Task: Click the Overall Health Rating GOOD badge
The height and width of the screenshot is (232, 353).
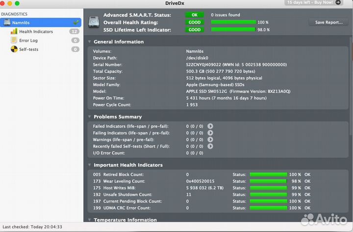Action: [195, 22]
